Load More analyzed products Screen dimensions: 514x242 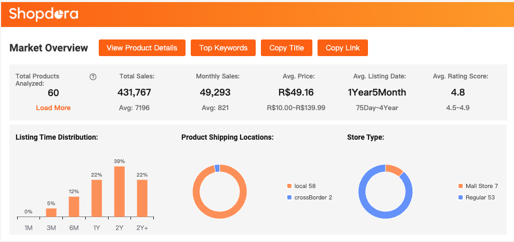pyautogui.click(x=53, y=107)
